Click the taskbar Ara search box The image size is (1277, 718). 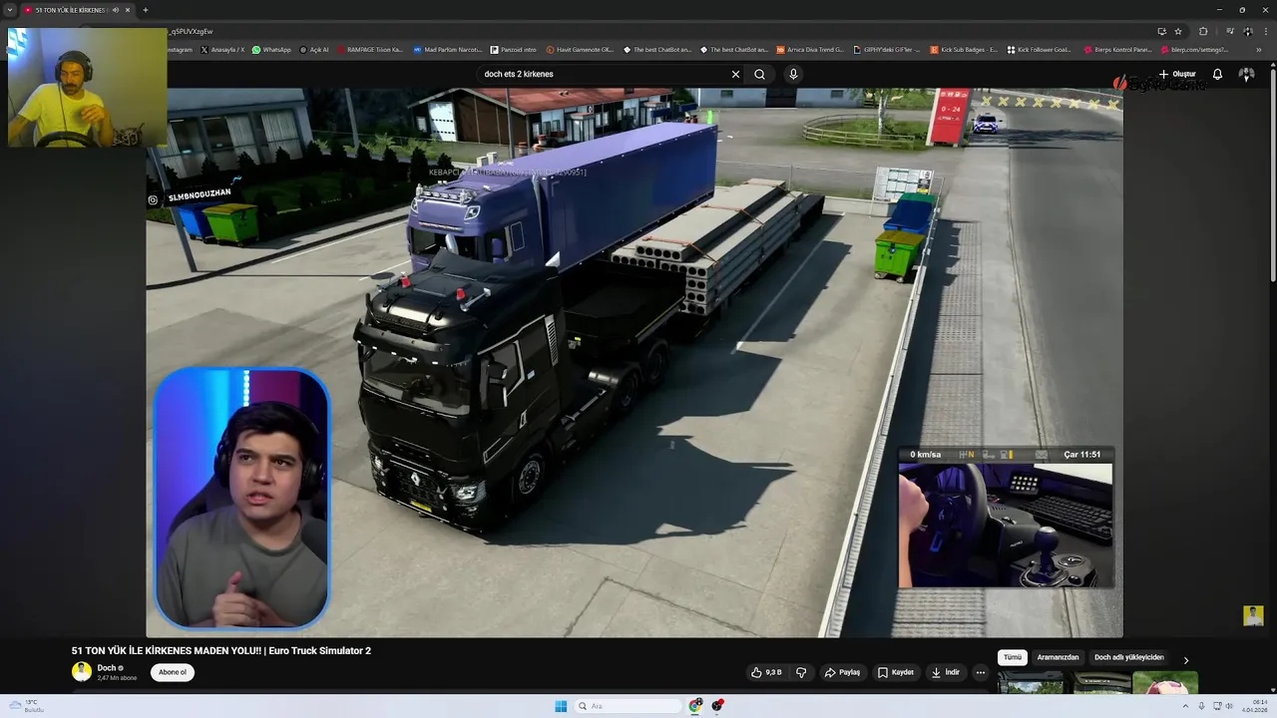[x=629, y=706]
